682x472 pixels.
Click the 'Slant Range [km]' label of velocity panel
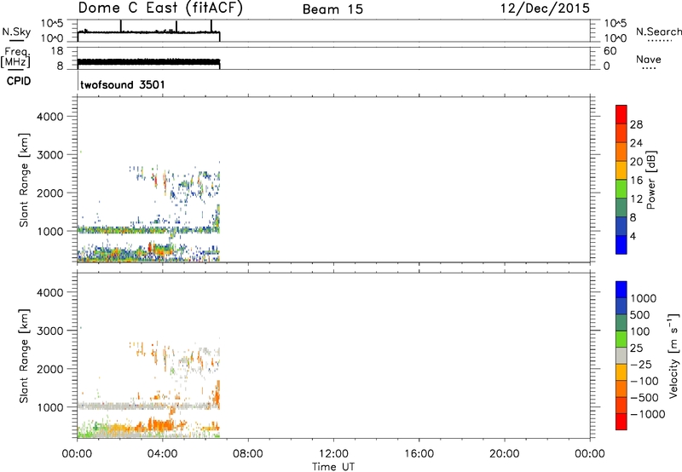(x=24, y=356)
